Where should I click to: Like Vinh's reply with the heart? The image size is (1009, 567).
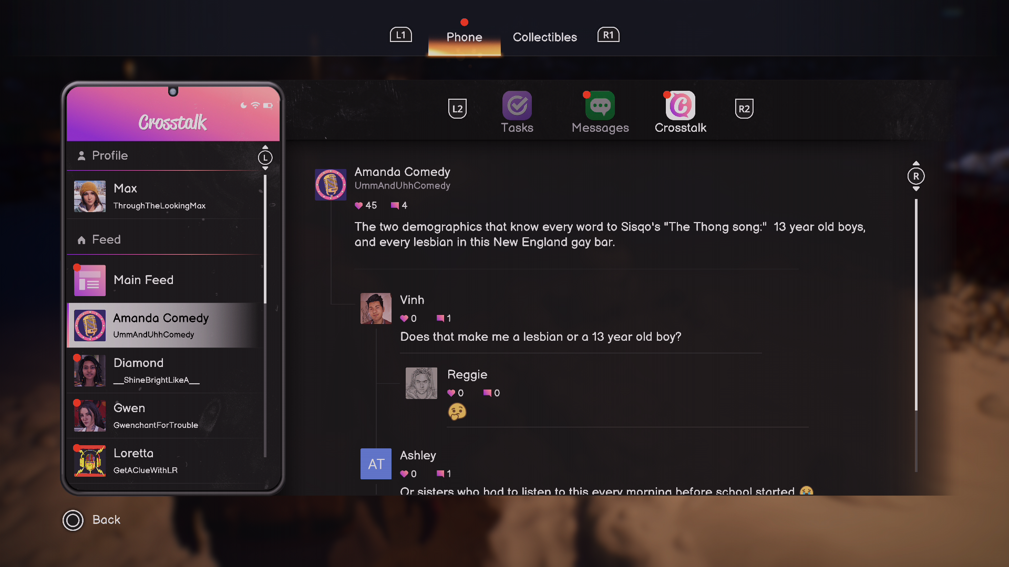[x=404, y=319]
